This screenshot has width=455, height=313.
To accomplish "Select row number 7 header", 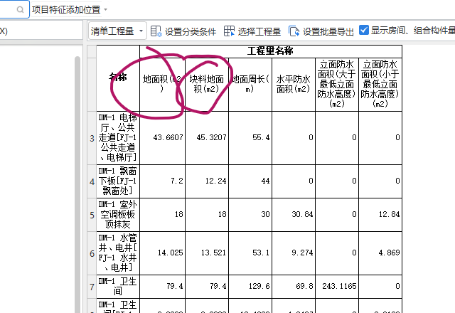I will coord(92,287).
